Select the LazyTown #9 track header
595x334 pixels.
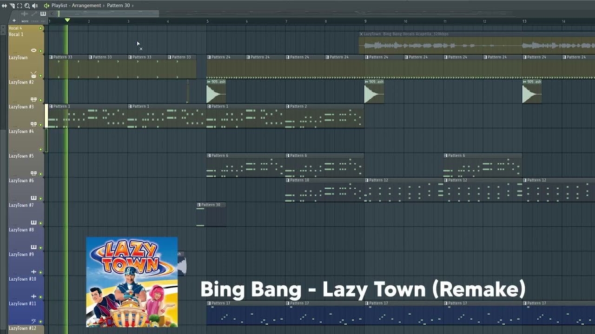coord(26,263)
